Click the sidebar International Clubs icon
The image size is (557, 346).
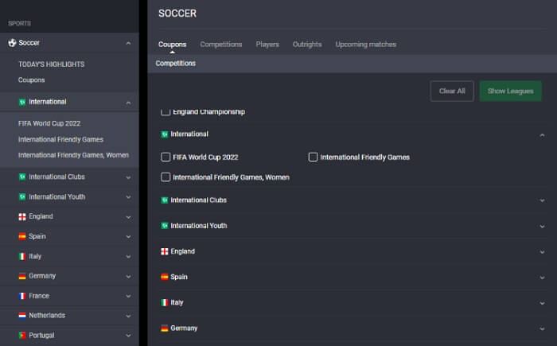[x=22, y=177]
